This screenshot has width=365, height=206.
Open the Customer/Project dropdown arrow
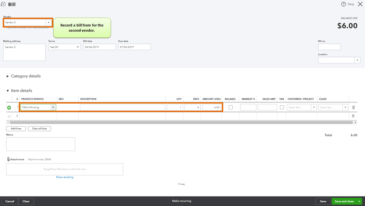pyautogui.click(x=314, y=107)
